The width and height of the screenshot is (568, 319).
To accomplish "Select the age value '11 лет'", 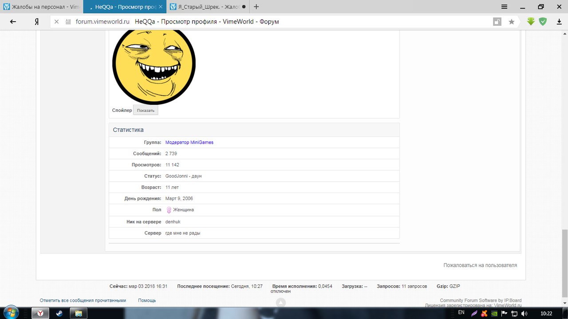I will coord(172,188).
